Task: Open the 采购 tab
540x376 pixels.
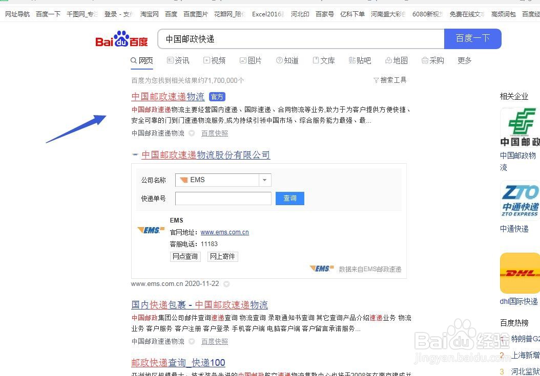Action: (x=433, y=60)
